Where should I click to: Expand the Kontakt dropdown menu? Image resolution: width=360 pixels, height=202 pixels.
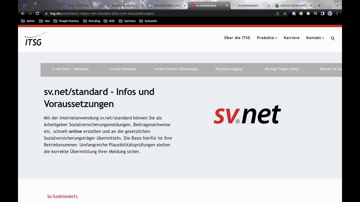click(x=315, y=38)
